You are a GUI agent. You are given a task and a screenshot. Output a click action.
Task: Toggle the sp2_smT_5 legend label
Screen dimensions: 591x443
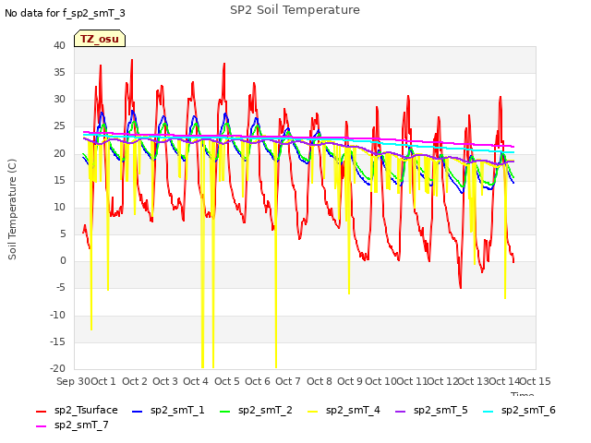pyautogui.click(x=440, y=410)
